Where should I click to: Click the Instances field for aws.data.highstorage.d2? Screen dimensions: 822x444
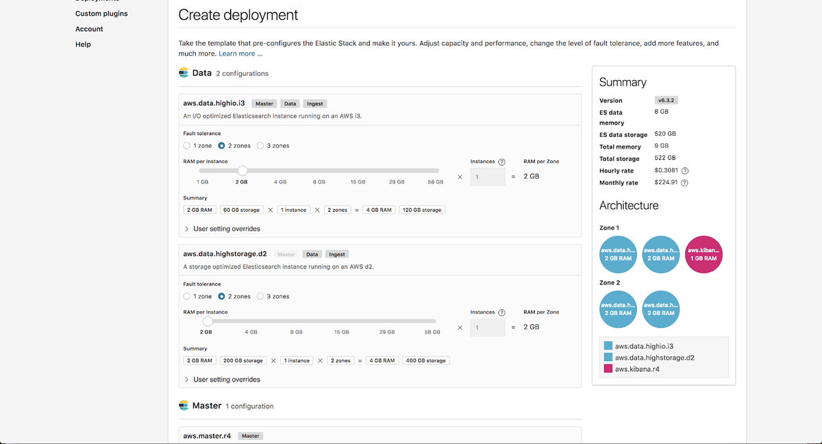click(488, 328)
